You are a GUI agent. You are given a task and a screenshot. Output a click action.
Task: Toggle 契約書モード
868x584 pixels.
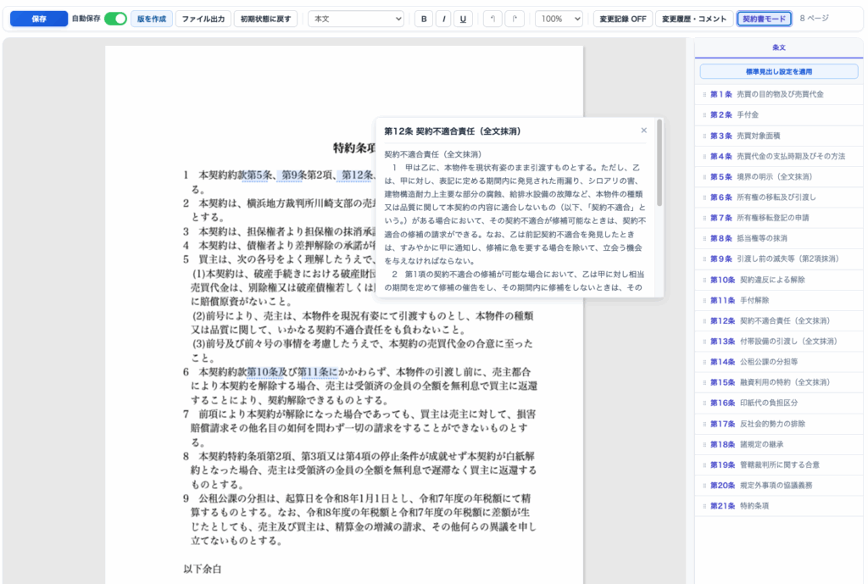764,19
